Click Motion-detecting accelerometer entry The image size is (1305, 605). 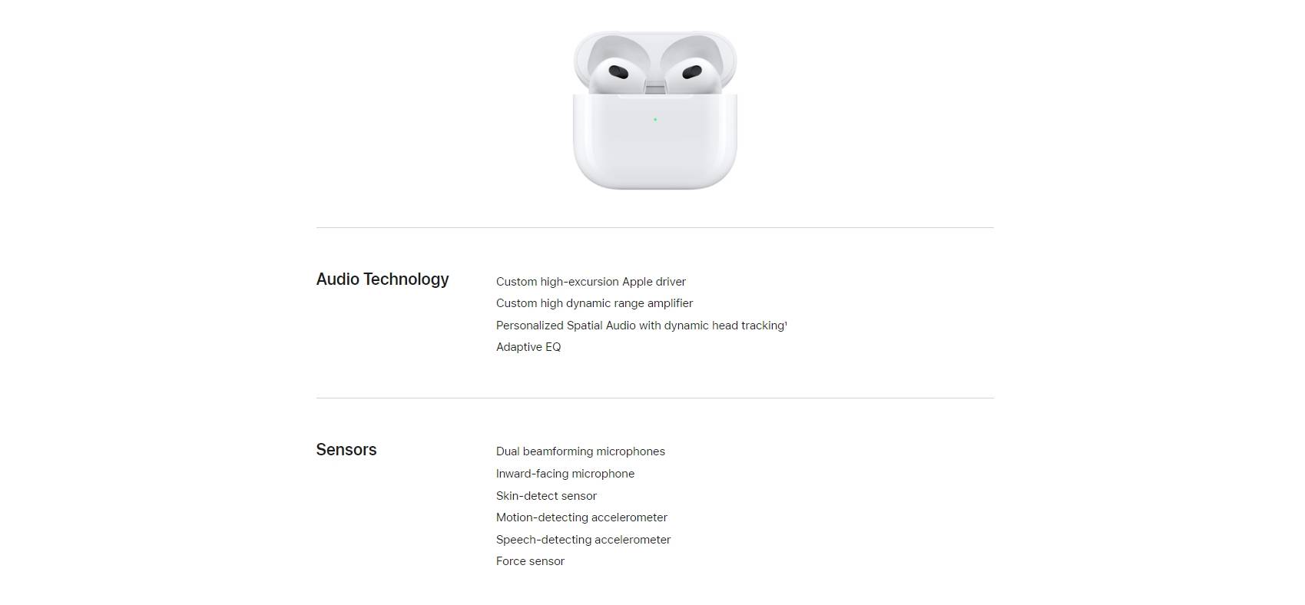[x=581, y=517]
